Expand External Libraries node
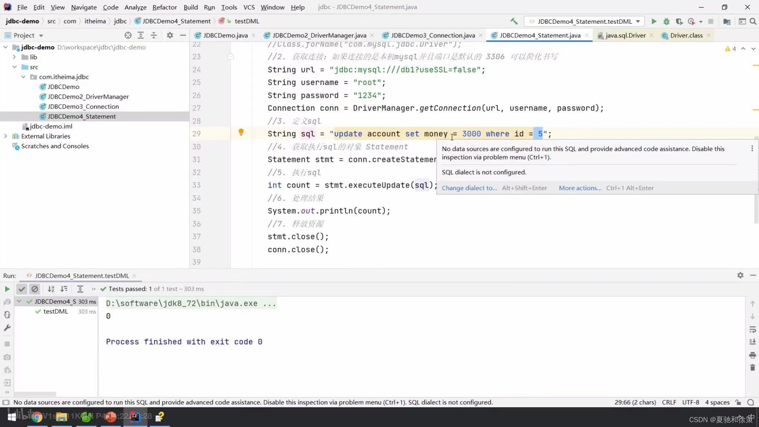The image size is (759, 427). (6, 136)
